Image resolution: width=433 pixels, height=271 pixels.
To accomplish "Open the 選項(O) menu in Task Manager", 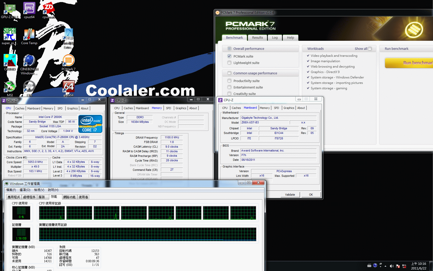I will click(x=25, y=190).
